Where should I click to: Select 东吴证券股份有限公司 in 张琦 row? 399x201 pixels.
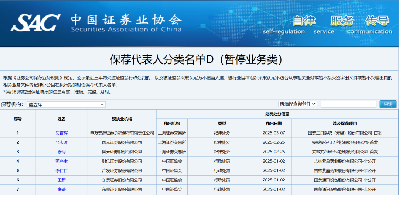point(122,189)
